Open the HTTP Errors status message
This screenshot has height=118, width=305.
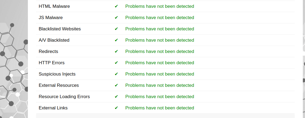160,63
